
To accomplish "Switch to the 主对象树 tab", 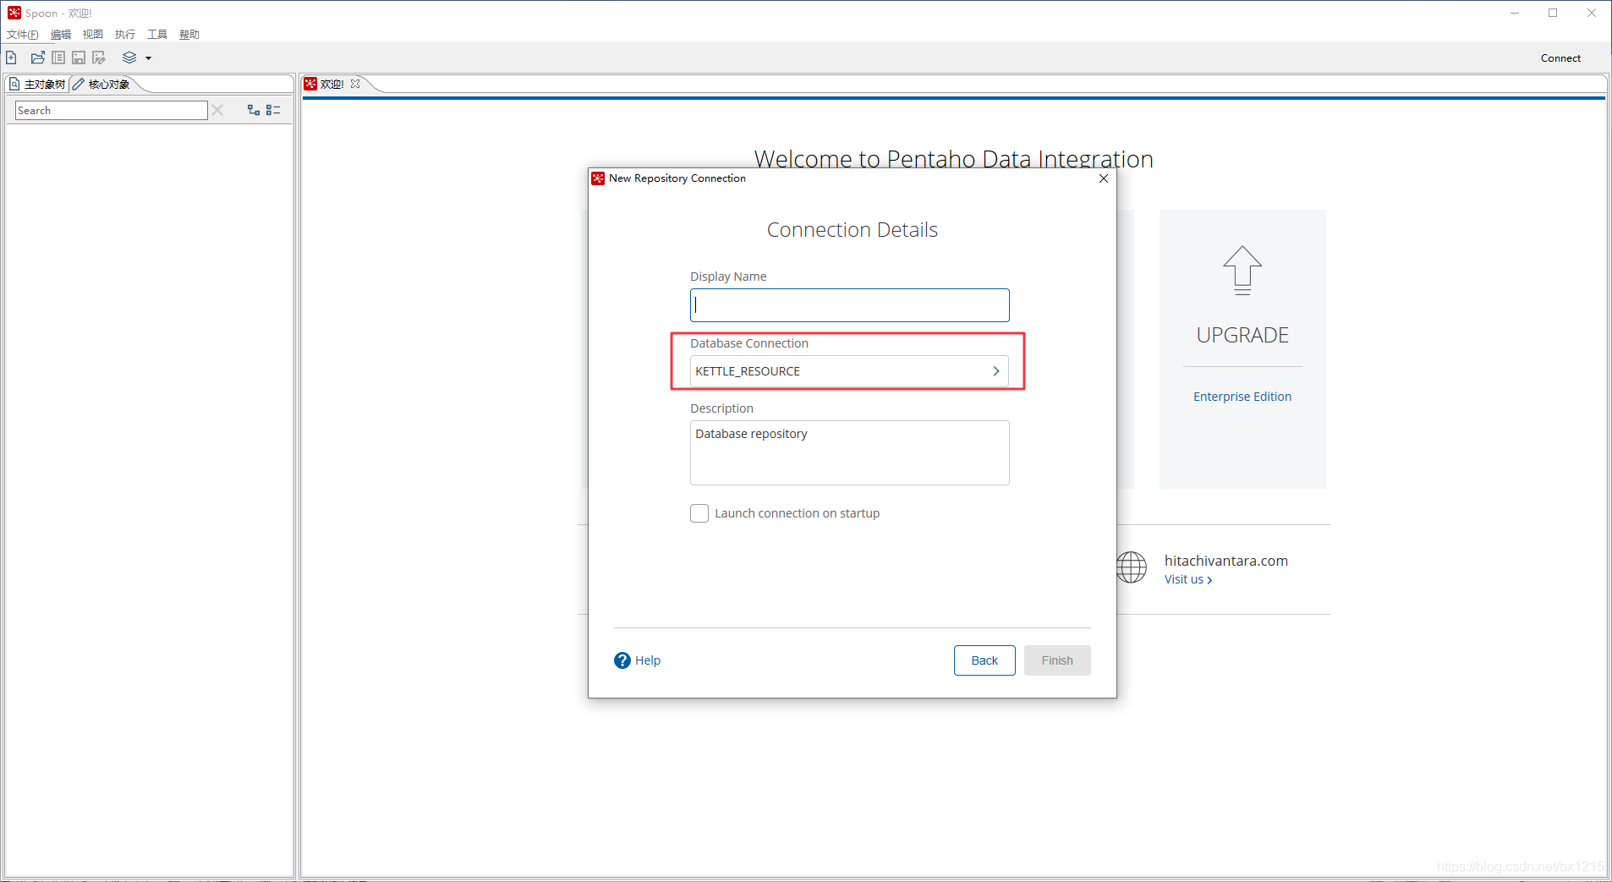I will point(37,84).
